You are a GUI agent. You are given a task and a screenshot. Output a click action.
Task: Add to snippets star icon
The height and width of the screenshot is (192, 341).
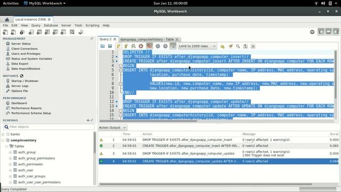click(222, 46)
